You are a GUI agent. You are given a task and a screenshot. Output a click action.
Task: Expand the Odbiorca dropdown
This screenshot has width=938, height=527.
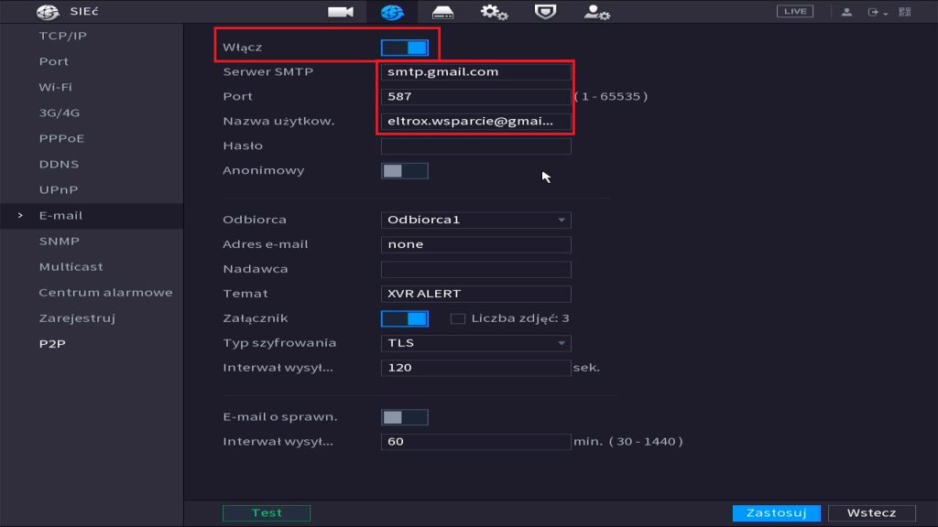pyautogui.click(x=475, y=220)
